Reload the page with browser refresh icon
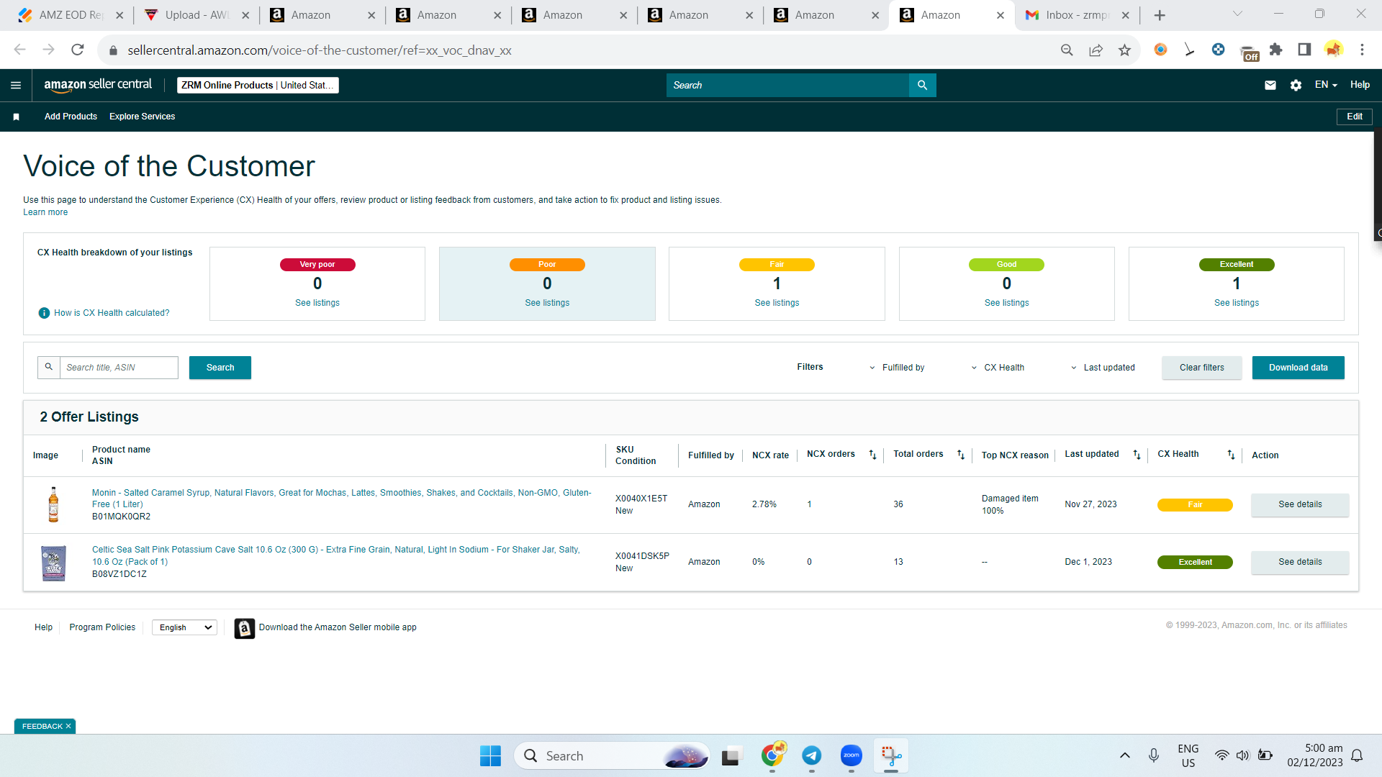This screenshot has width=1382, height=777. click(78, 50)
